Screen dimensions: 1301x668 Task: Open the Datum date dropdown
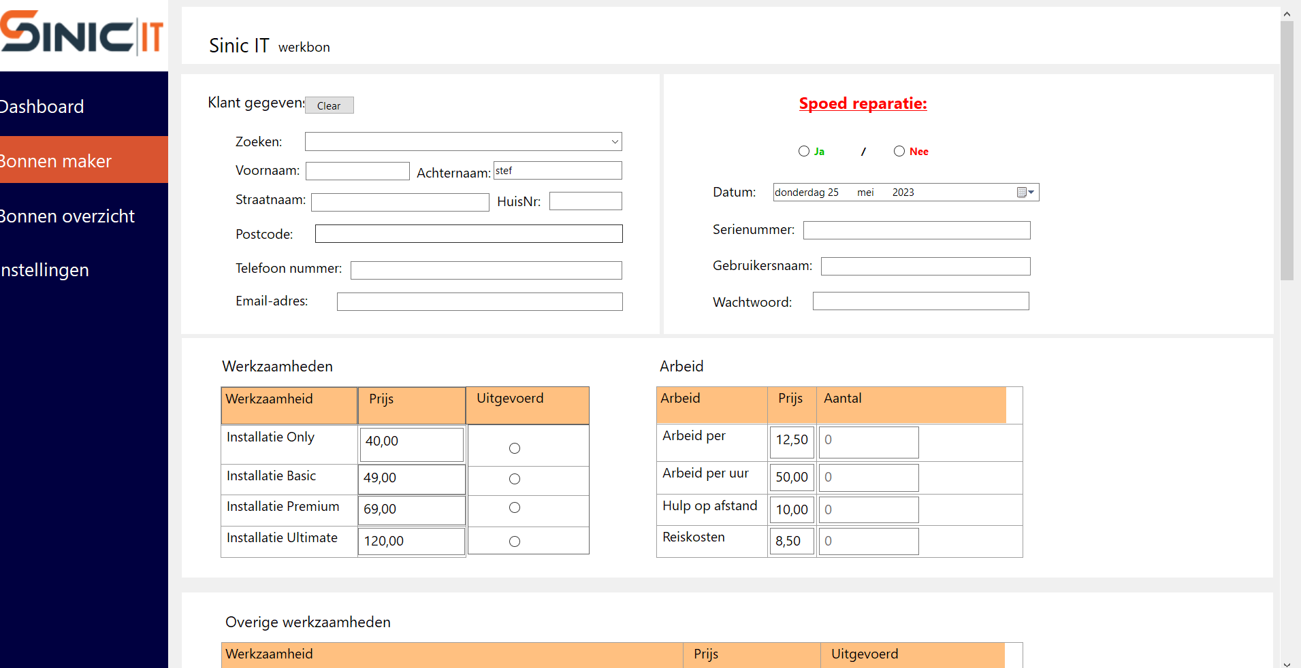click(x=1031, y=193)
